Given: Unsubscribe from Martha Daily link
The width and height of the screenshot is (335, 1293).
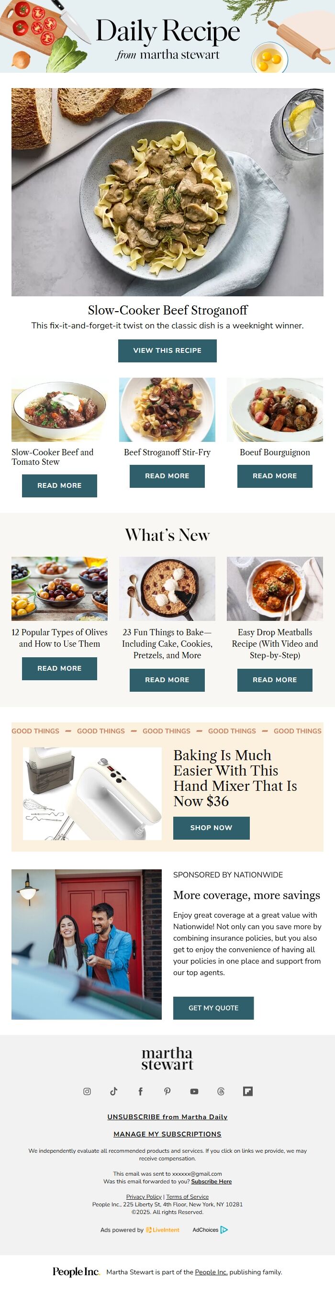Looking at the screenshot, I should (x=167, y=1117).
